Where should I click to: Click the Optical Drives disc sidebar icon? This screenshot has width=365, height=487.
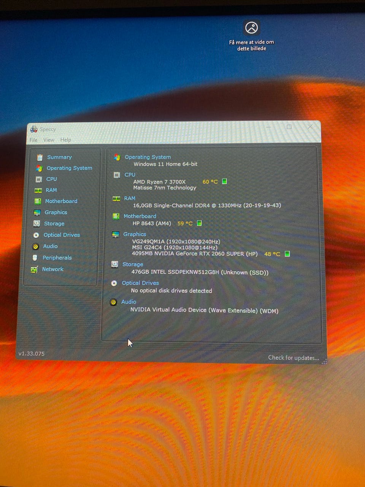(x=36, y=235)
